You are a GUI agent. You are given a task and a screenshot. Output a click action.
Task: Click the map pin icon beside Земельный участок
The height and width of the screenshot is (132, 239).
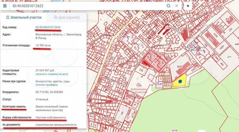tap(8, 17)
